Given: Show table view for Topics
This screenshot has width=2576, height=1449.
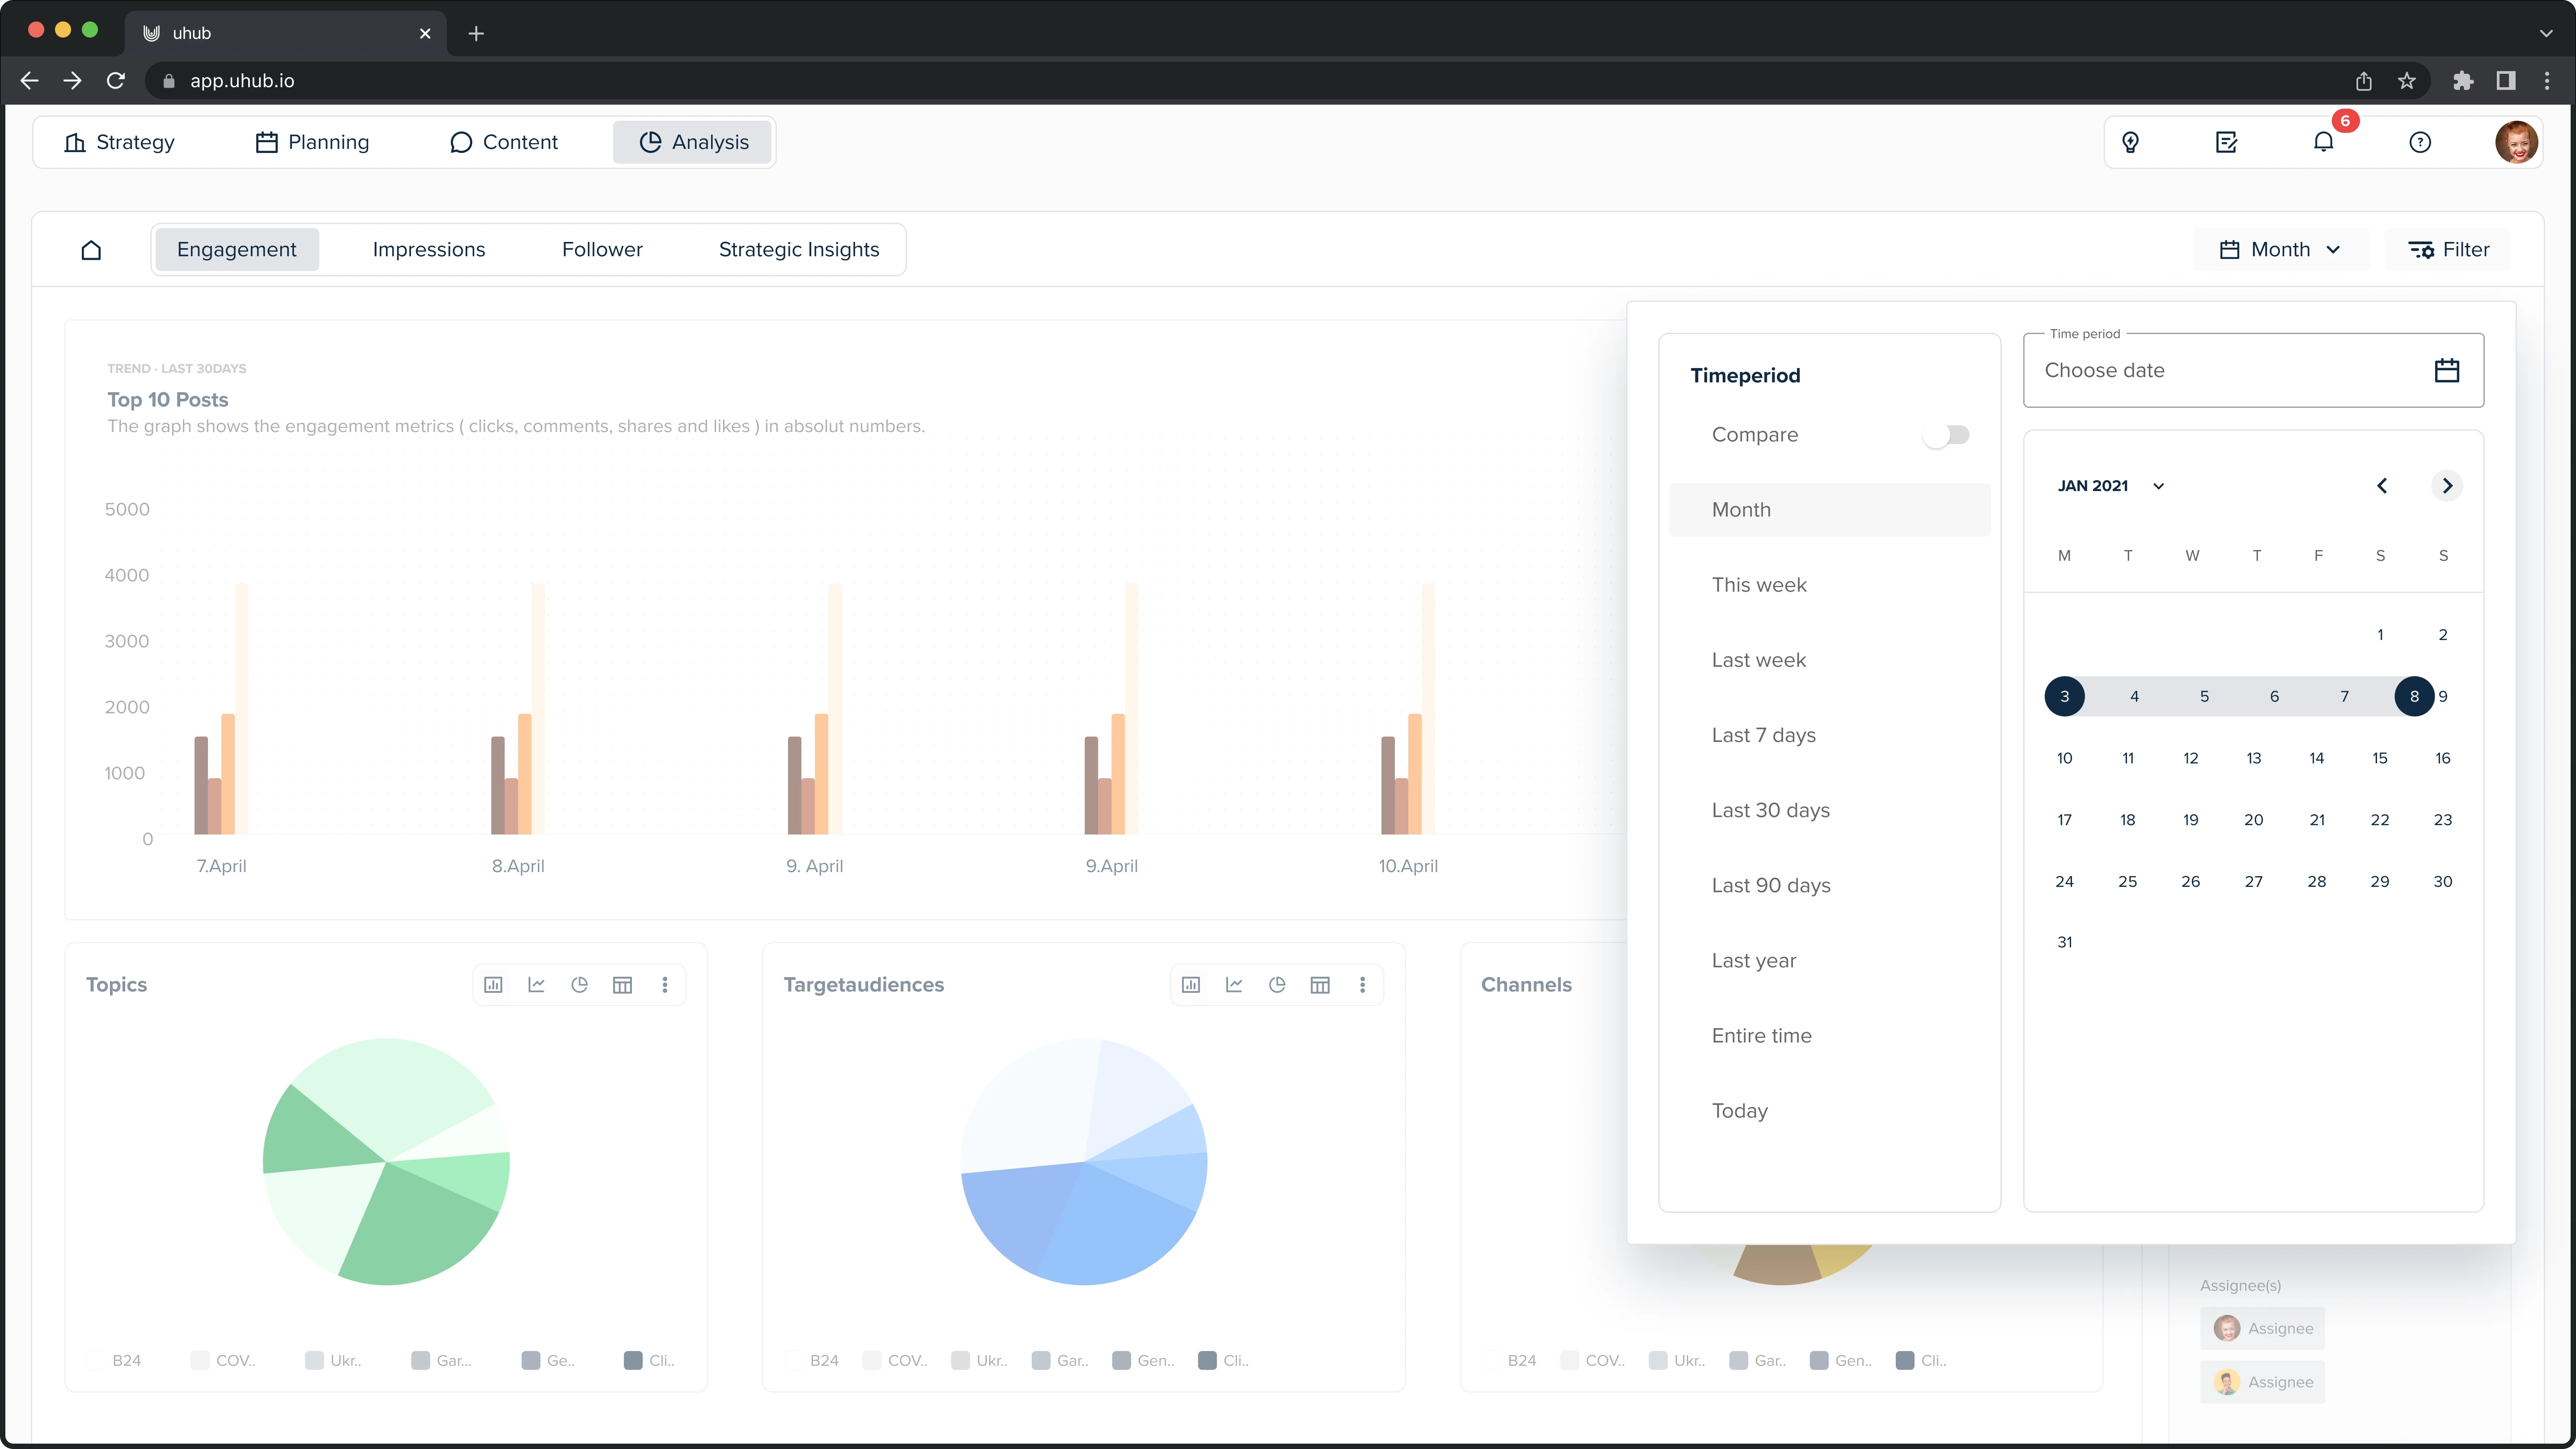Looking at the screenshot, I should pyautogui.click(x=622, y=985).
